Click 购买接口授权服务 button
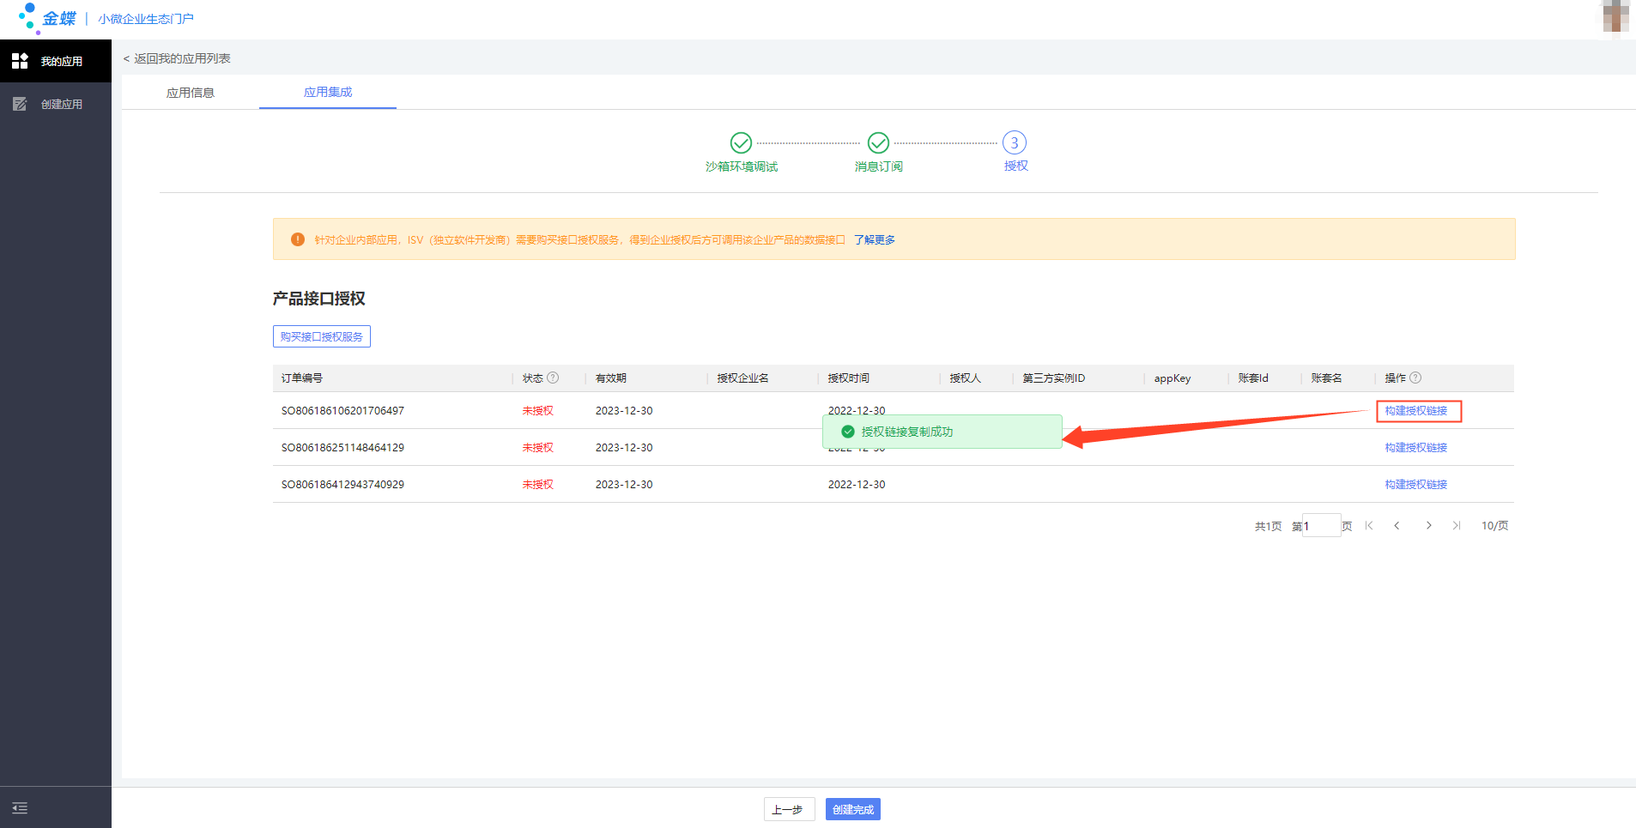The width and height of the screenshot is (1636, 828). 322,336
